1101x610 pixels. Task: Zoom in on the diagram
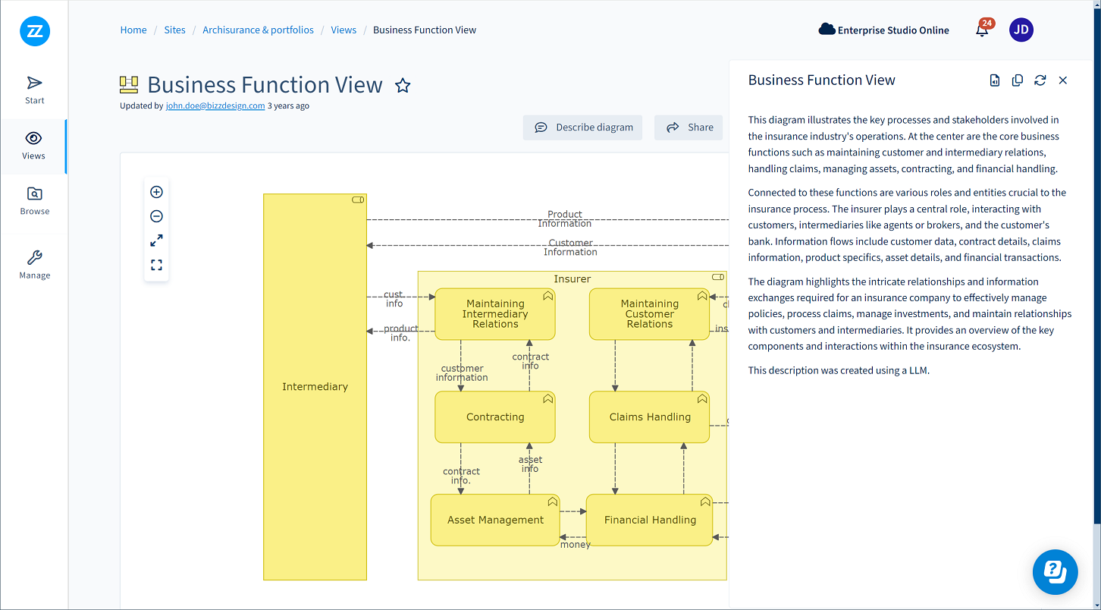(x=156, y=192)
